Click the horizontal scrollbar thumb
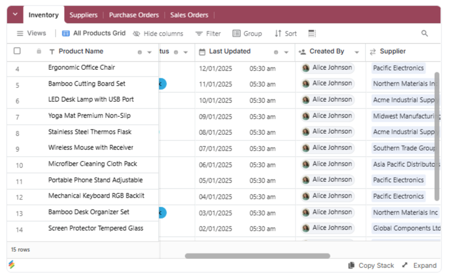The width and height of the screenshot is (451, 277). coord(257,256)
